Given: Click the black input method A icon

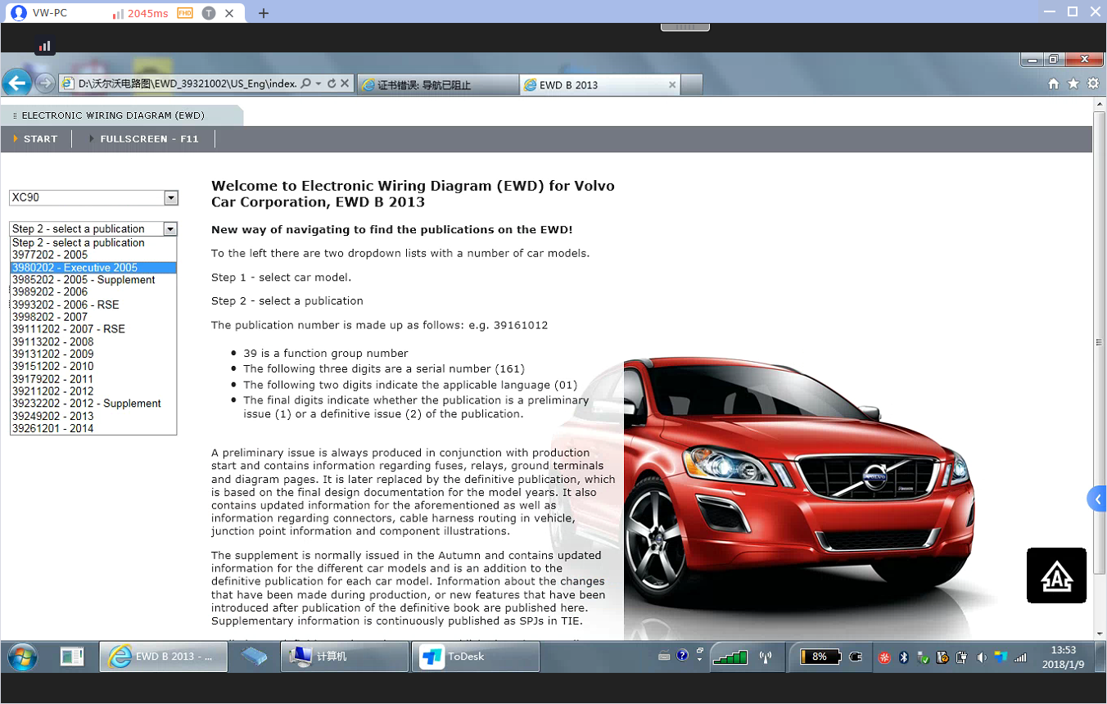Looking at the screenshot, I should coord(1056,575).
